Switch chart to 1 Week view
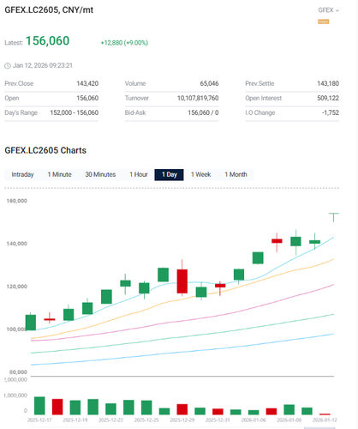358x429 pixels. coord(200,174)
